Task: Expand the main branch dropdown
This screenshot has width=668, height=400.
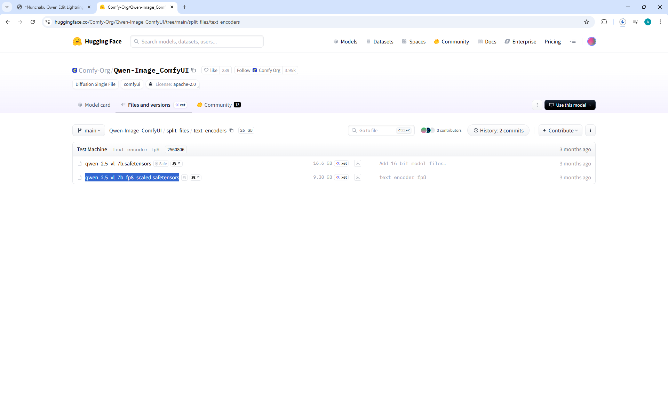Action: [x=89, y=131]
